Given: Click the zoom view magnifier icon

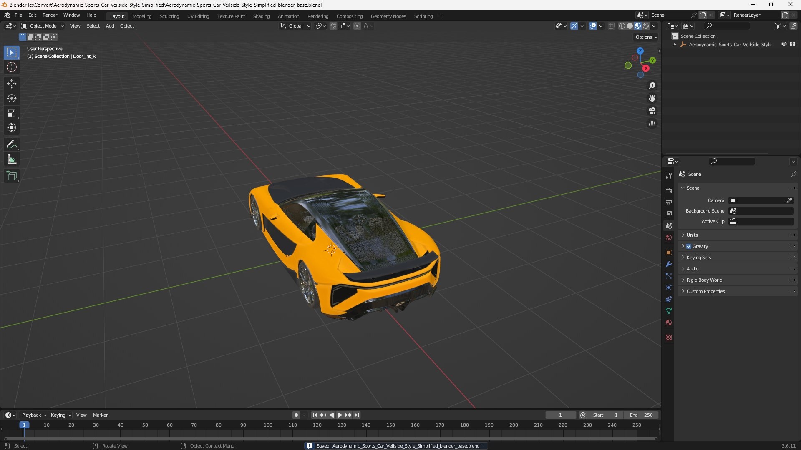Looking at the screenshot, I should [x=652, y=86].
